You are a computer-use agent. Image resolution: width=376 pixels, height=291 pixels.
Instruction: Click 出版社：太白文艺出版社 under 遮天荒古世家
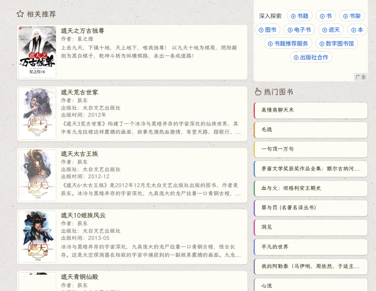click(90, 108)
